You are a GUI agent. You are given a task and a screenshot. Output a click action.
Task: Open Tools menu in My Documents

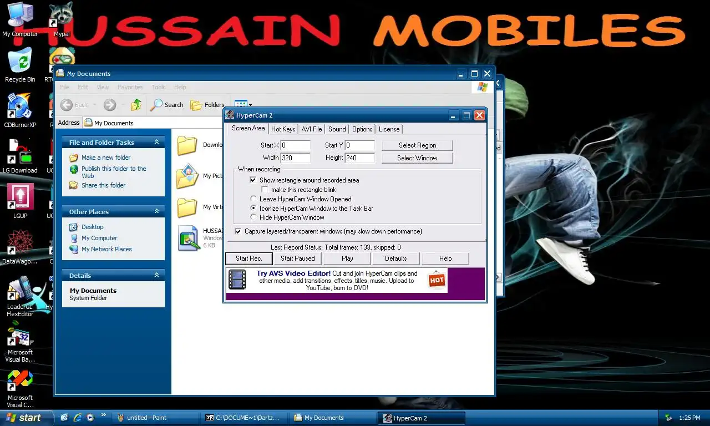(x=159, y=87)
